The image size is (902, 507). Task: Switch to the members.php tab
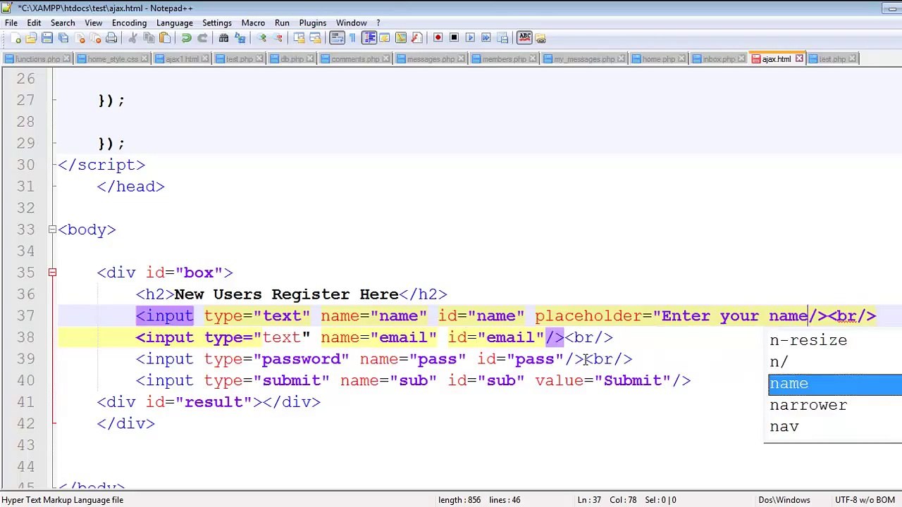504,59
